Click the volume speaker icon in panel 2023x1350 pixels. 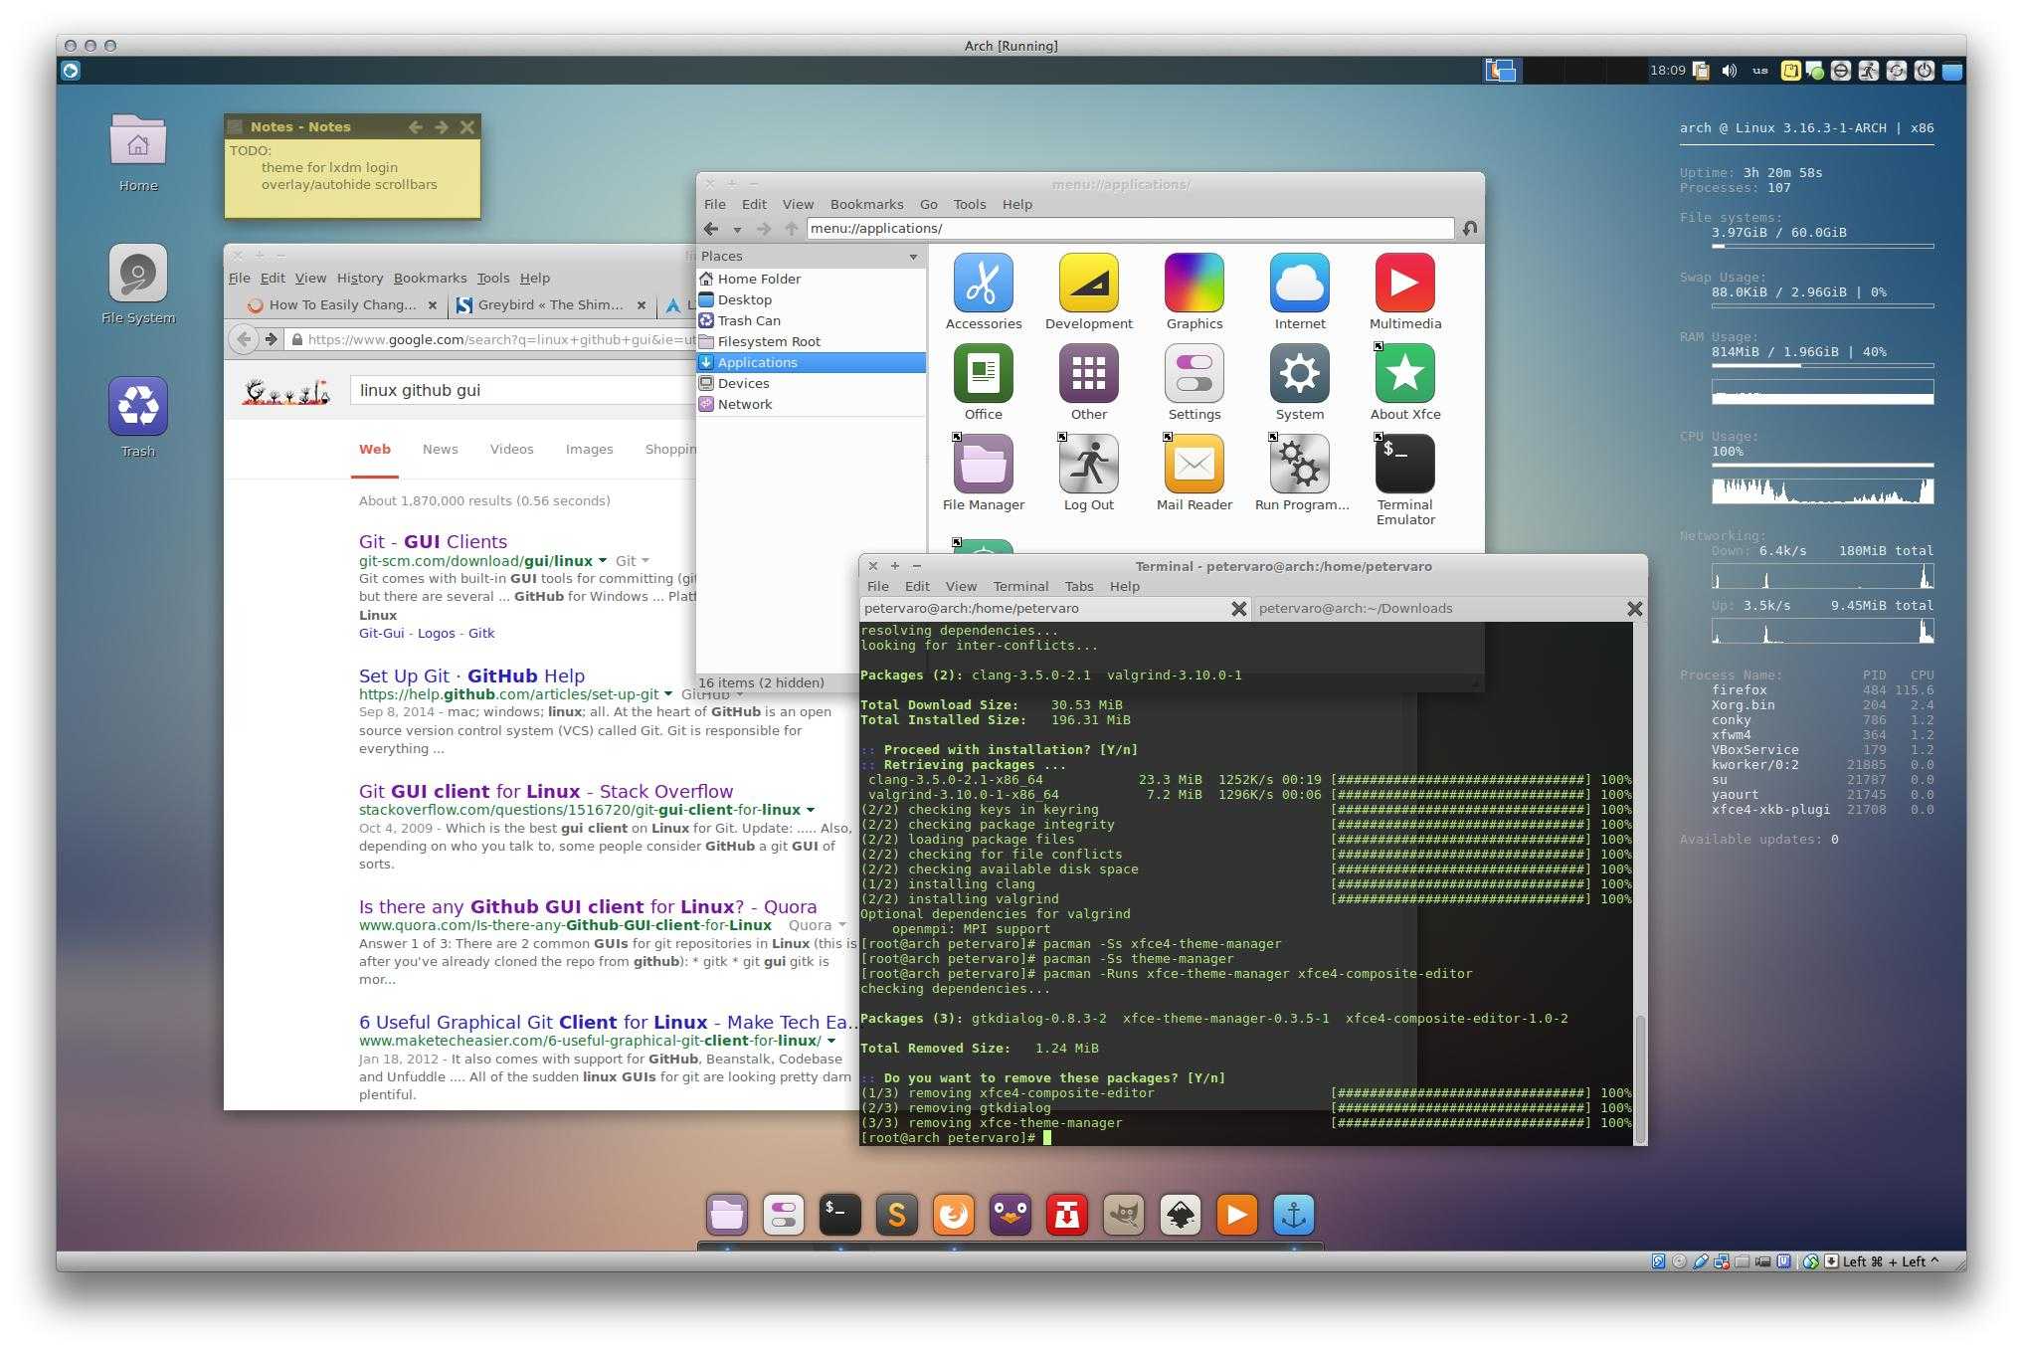[x=1730, y=71]
